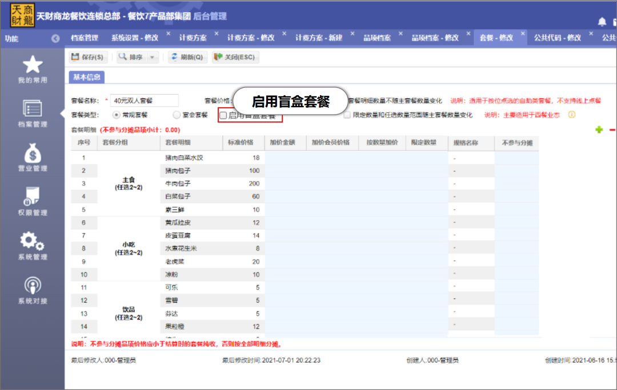Select the 可乐 row
This screenshot has height=390, width=617.
coord(305,287)
